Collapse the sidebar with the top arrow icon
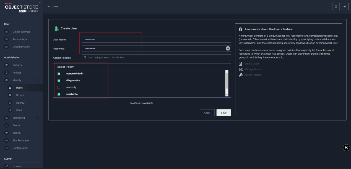Image resolution: width=351 pixels, height=169 pixels. [x=40, y=3]
